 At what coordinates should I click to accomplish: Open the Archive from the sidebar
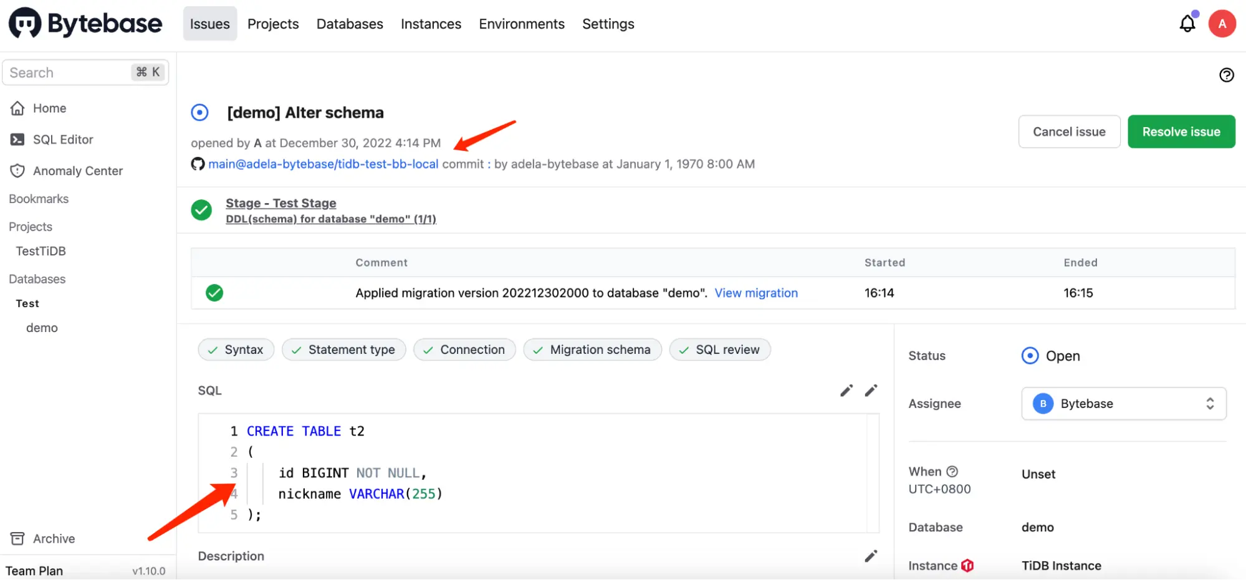[x=54, y=538]
